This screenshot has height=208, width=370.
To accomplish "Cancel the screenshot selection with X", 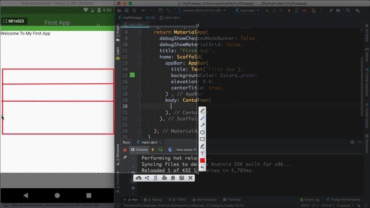I will click(x=190, y=178).
